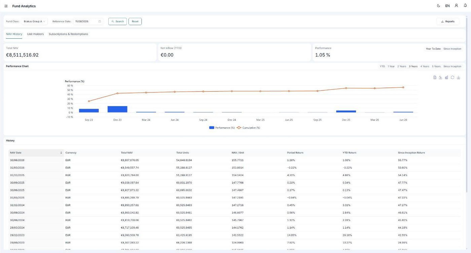Select Since Inception performance card option

(452, 49)
